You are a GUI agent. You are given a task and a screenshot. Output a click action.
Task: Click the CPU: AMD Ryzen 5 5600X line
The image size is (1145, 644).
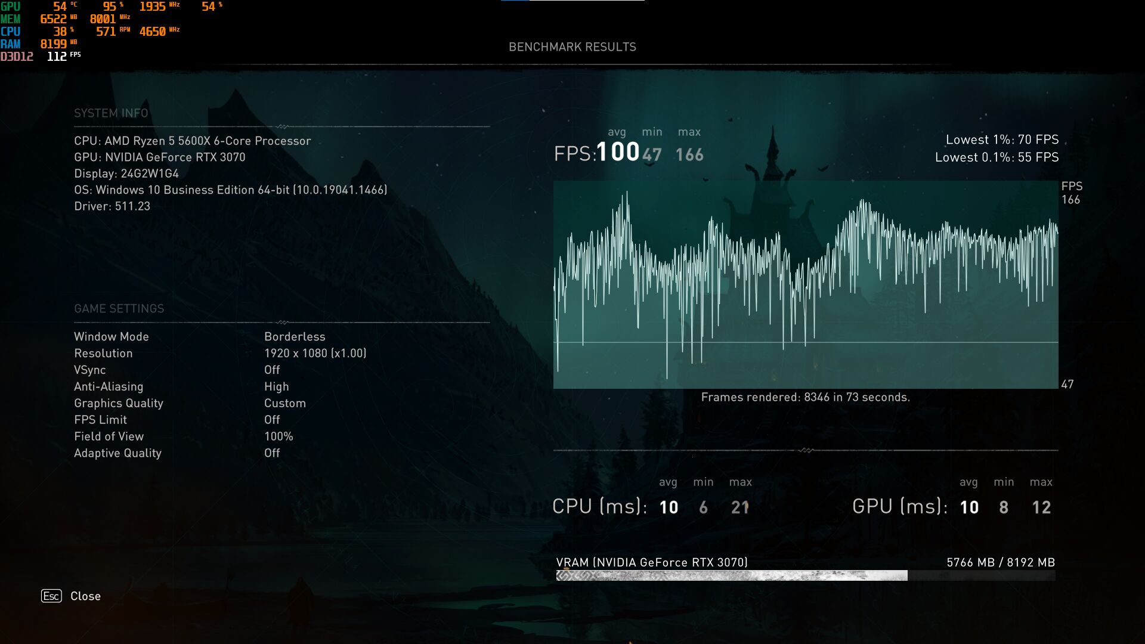click(193, 141)
